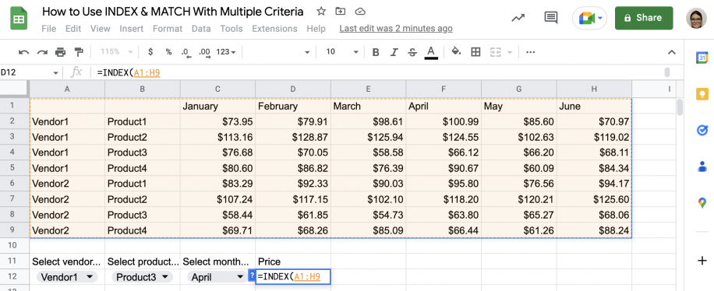Format as currency with dollar icon

[x=150, y=52]
